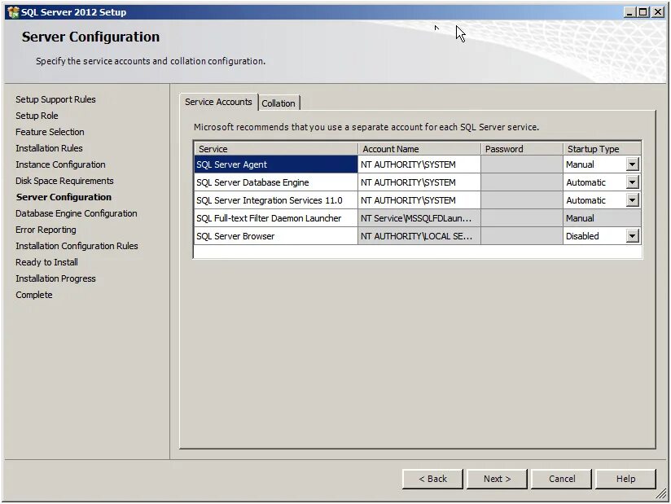Edit account name for SQL Server Database Engine
The width and height of the screenshot is (671, 504).
pos(419,182)
